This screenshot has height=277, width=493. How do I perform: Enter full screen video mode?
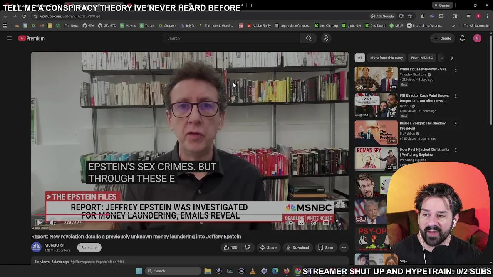(x=338, y=222)
